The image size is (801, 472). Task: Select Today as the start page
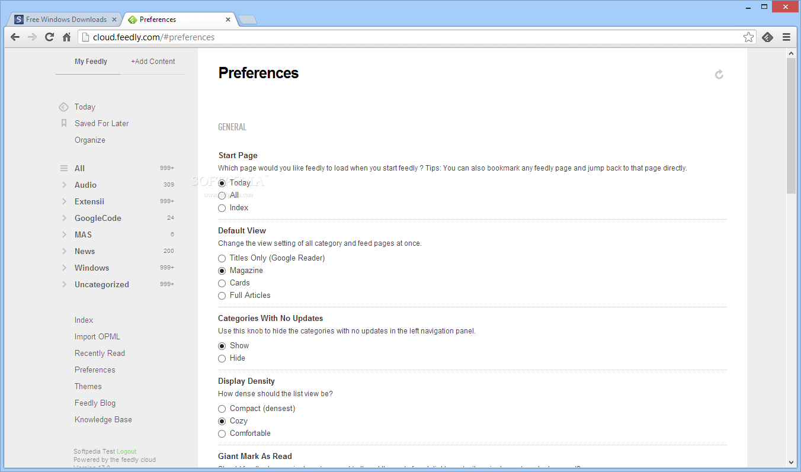pyautogui.click(x=222, y=183)
